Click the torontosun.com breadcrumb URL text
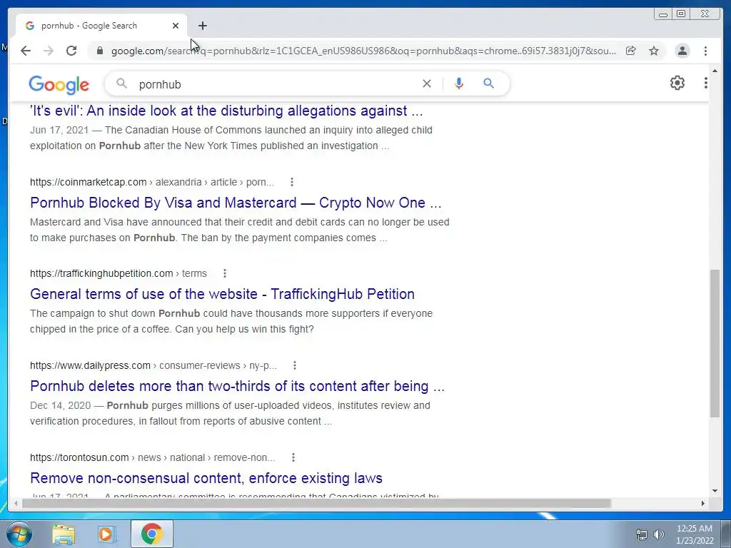 (x=153, y=457)
